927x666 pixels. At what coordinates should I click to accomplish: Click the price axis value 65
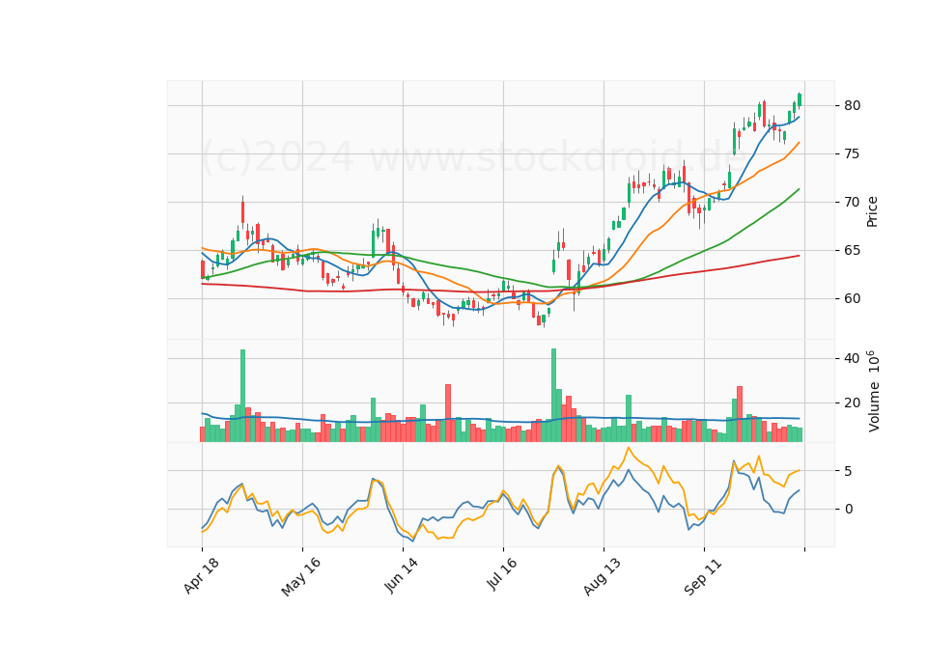click(852, 251)
